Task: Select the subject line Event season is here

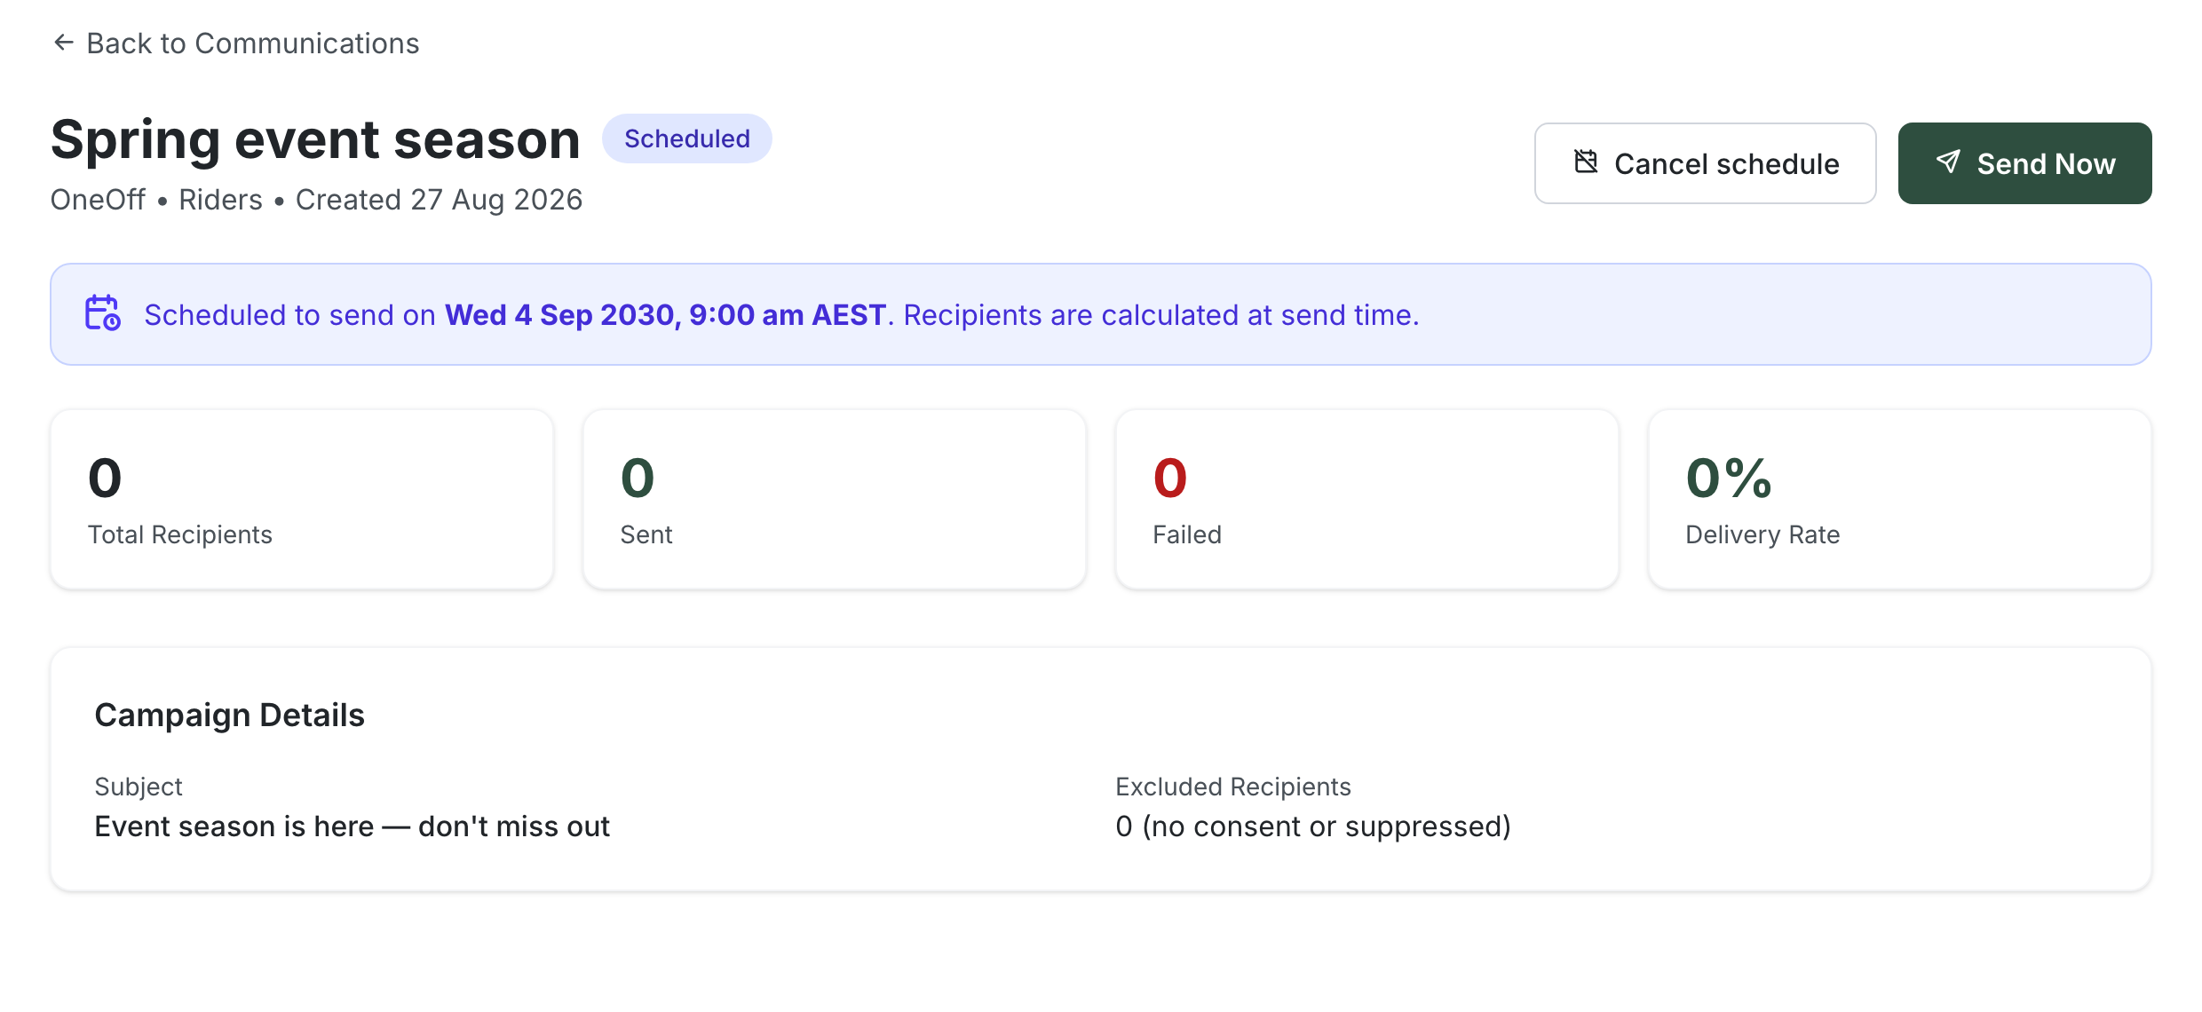Action: click(352, 826)
